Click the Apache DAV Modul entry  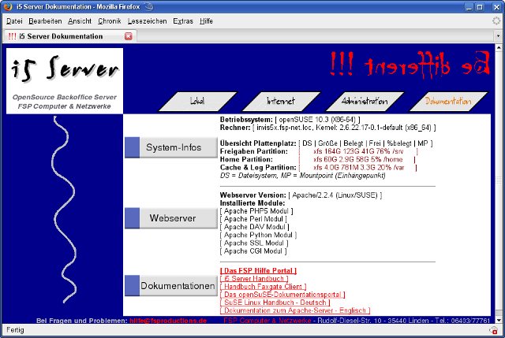[x=254, y=227]
